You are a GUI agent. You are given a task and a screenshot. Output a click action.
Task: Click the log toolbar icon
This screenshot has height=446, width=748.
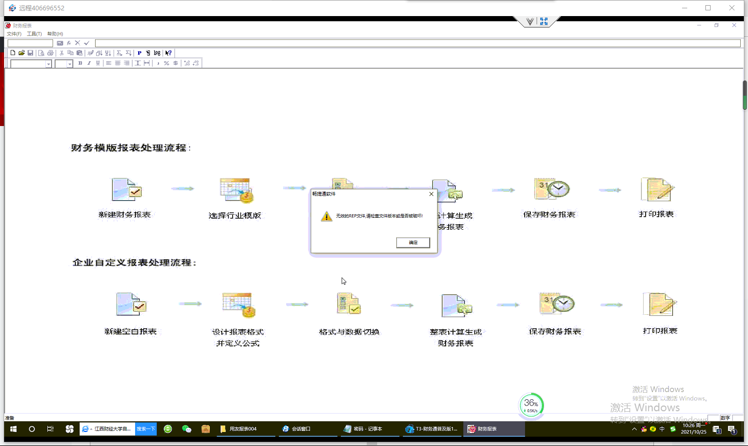(x=157, y=53)
